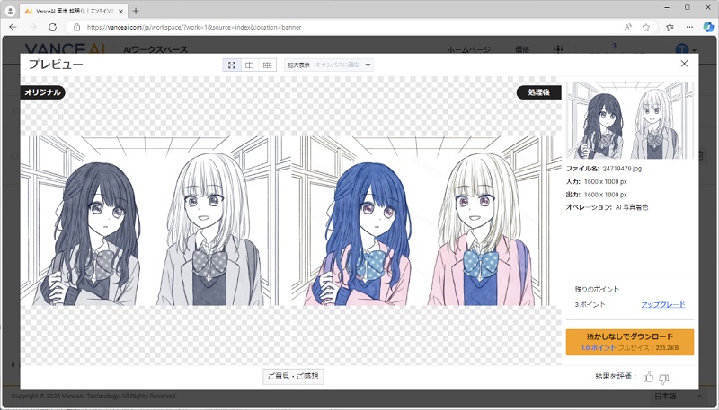Screen dimensions: 719x410
Task: Close the プレビュー dialog
Action: (x=684, y=64)
